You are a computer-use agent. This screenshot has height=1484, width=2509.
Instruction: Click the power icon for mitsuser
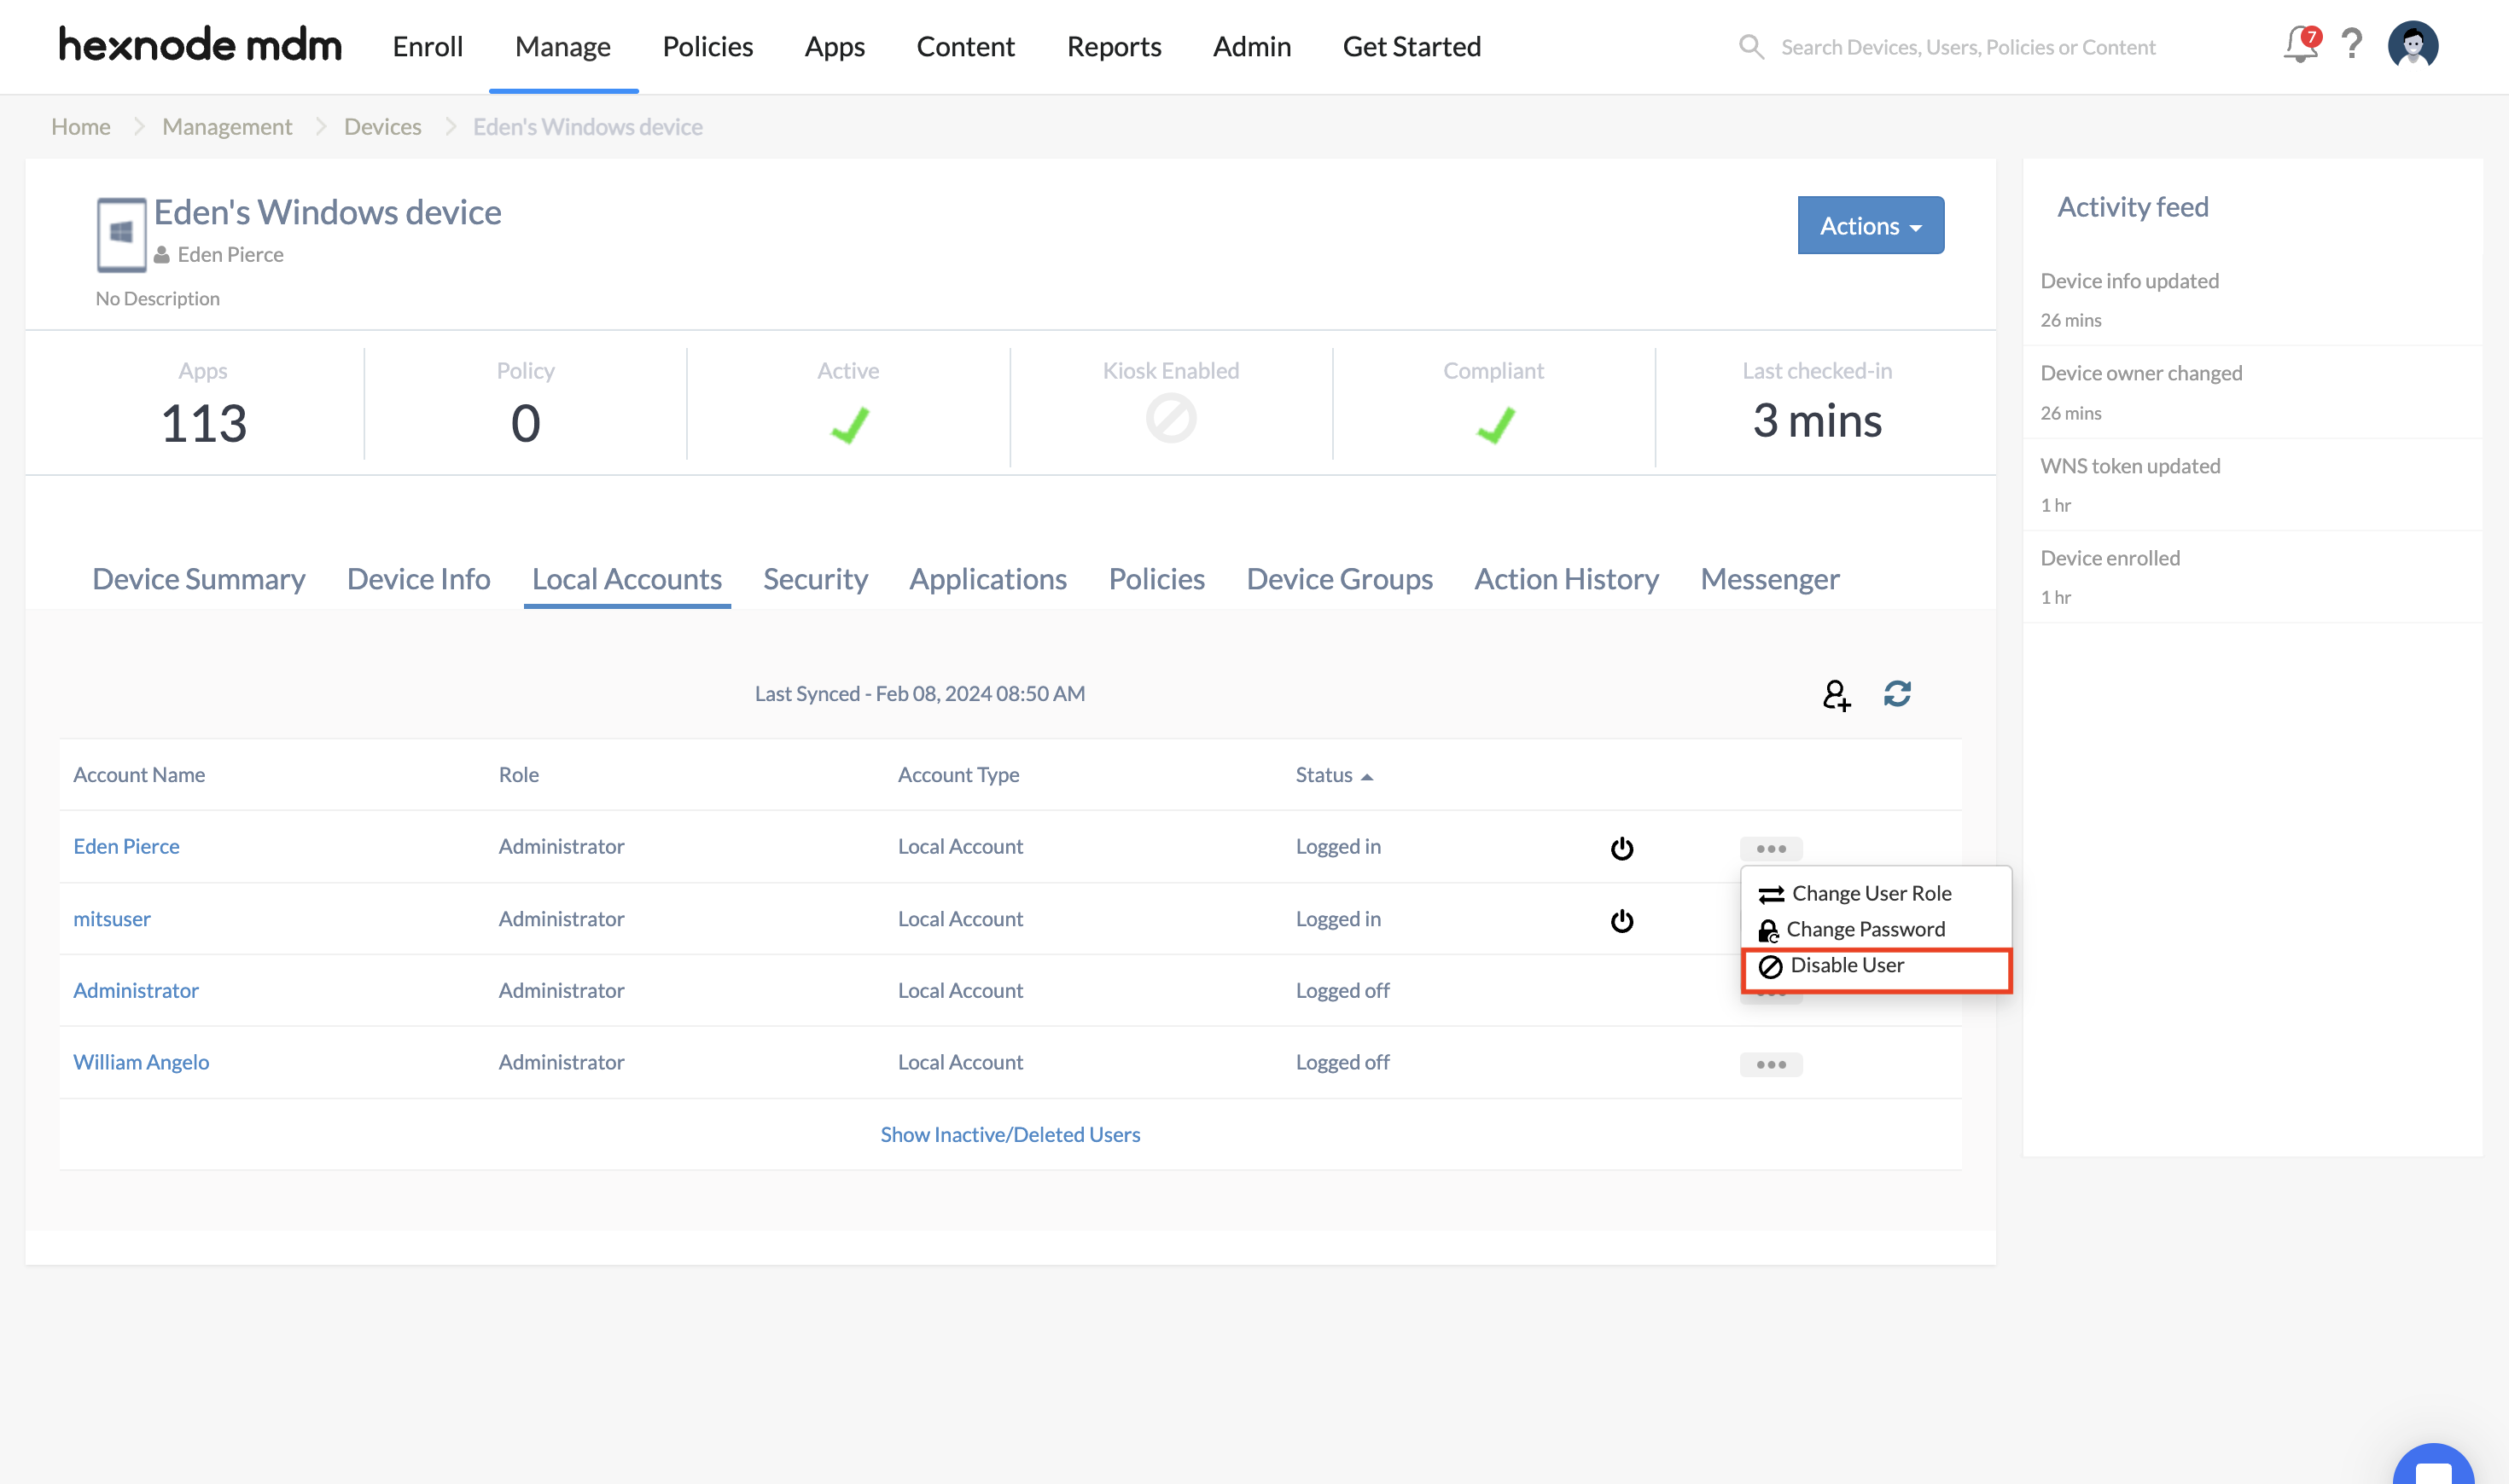click(x=1621, y=920)
